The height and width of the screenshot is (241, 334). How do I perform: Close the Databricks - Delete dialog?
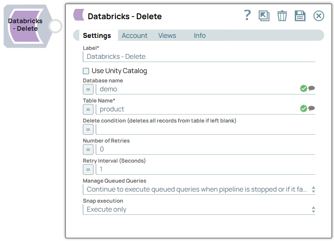coord(319,16)
